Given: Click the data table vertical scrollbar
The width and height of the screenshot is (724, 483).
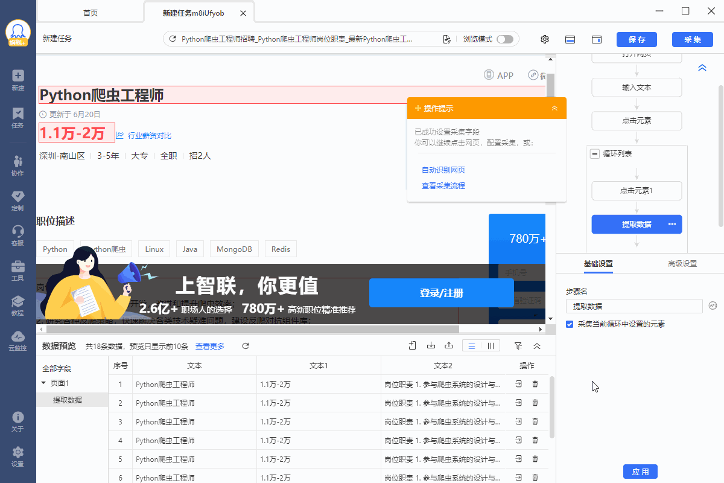Looking at the screenshot, I should (552, 407).
